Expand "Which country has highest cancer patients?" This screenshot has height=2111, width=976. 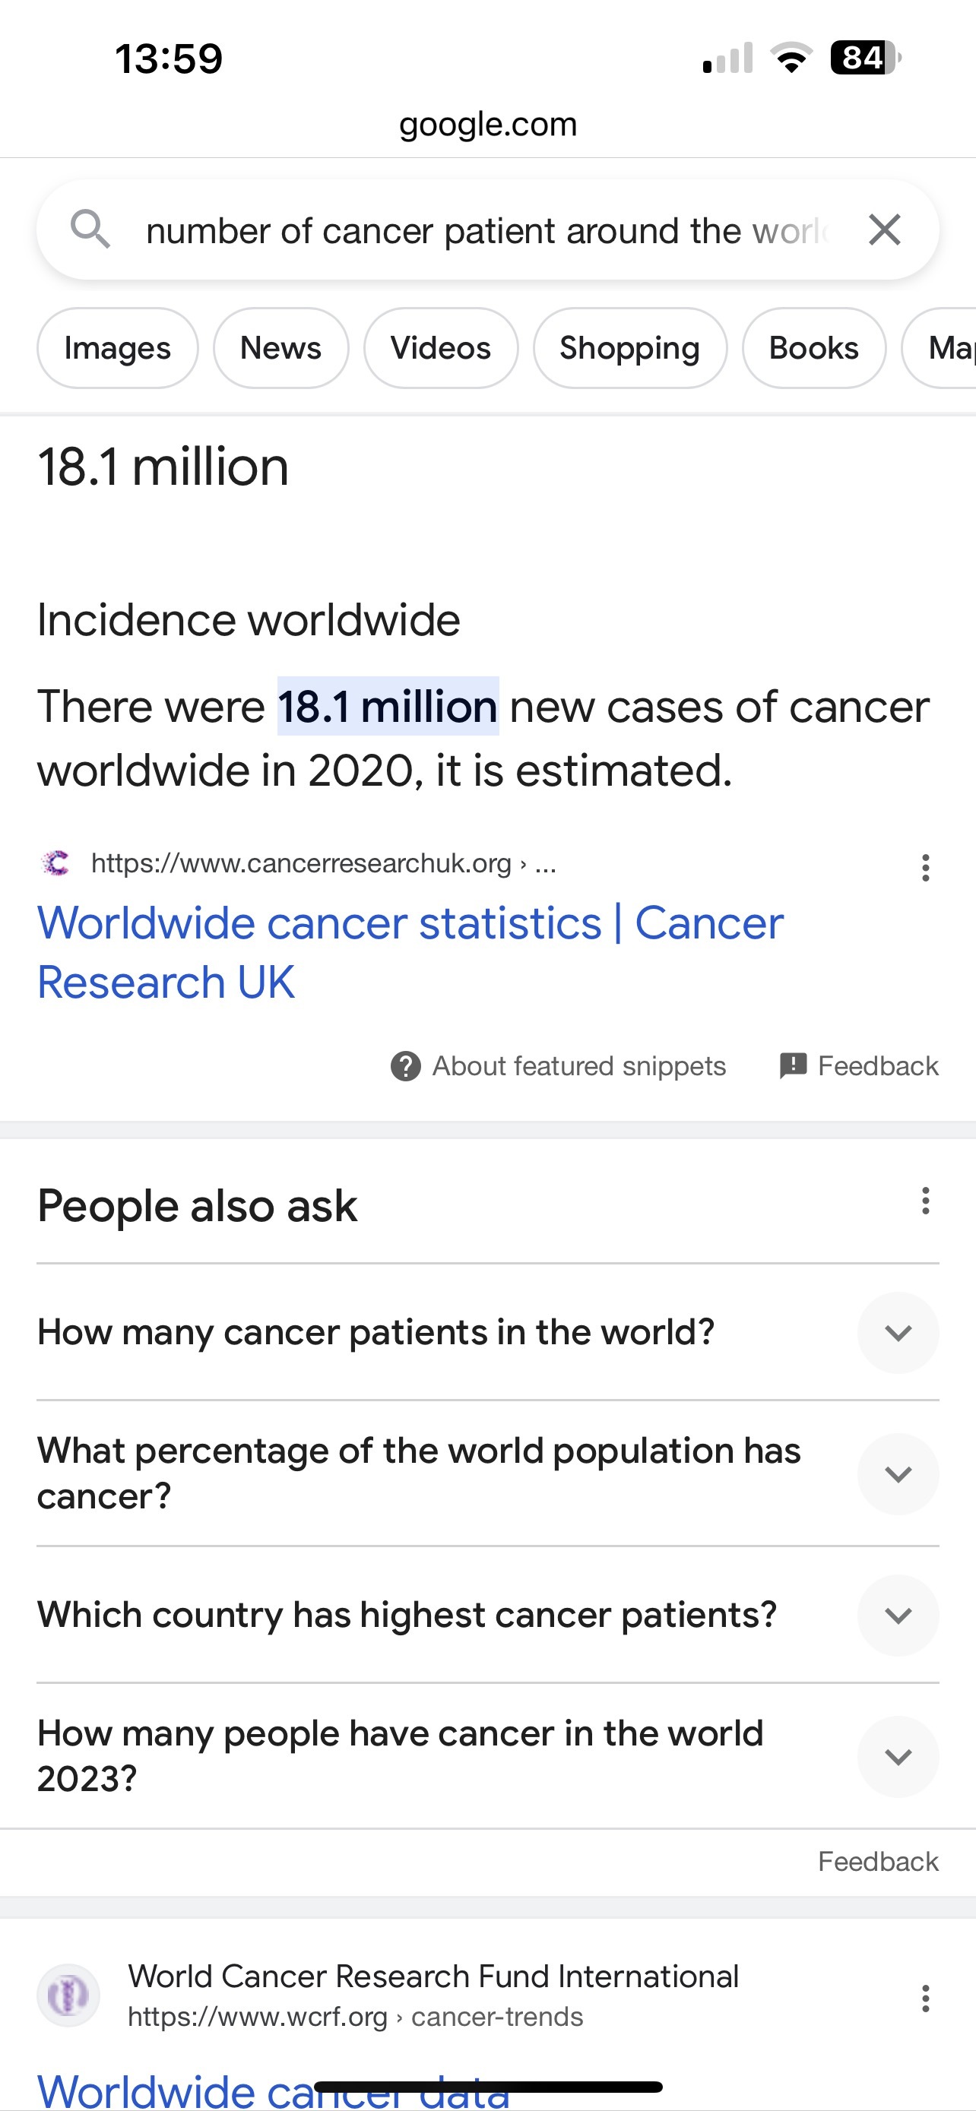898,1616
